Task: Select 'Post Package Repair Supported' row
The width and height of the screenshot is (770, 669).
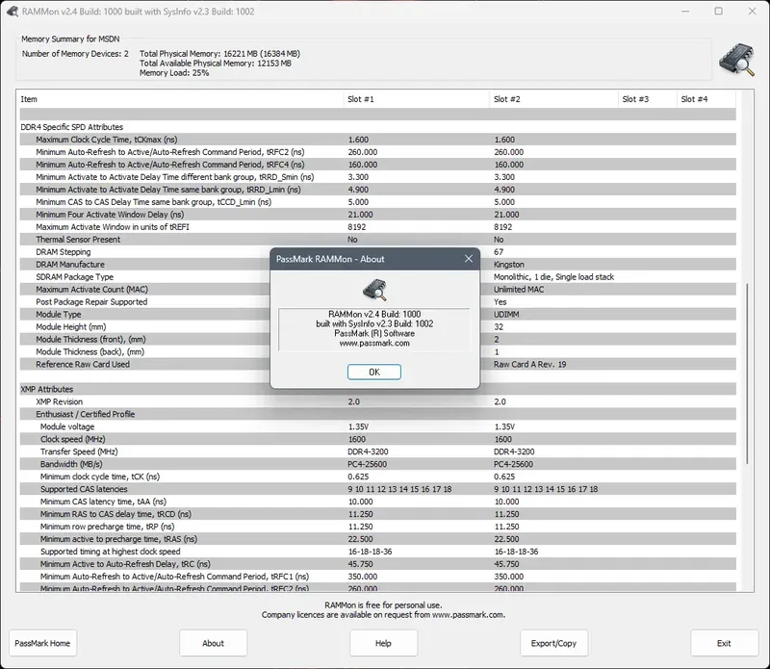Action: pyautogui.click(x=377, y=302)
